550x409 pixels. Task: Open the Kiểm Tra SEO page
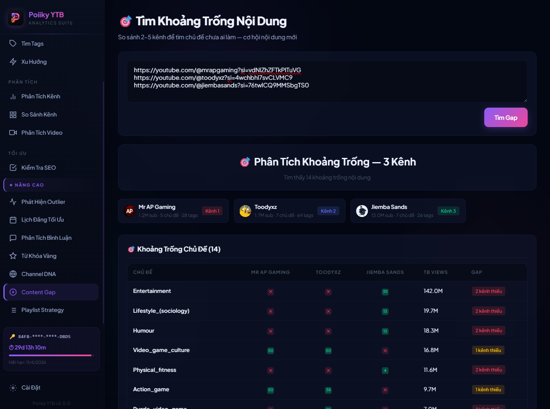pyautogui.click(x=38, y=168)
